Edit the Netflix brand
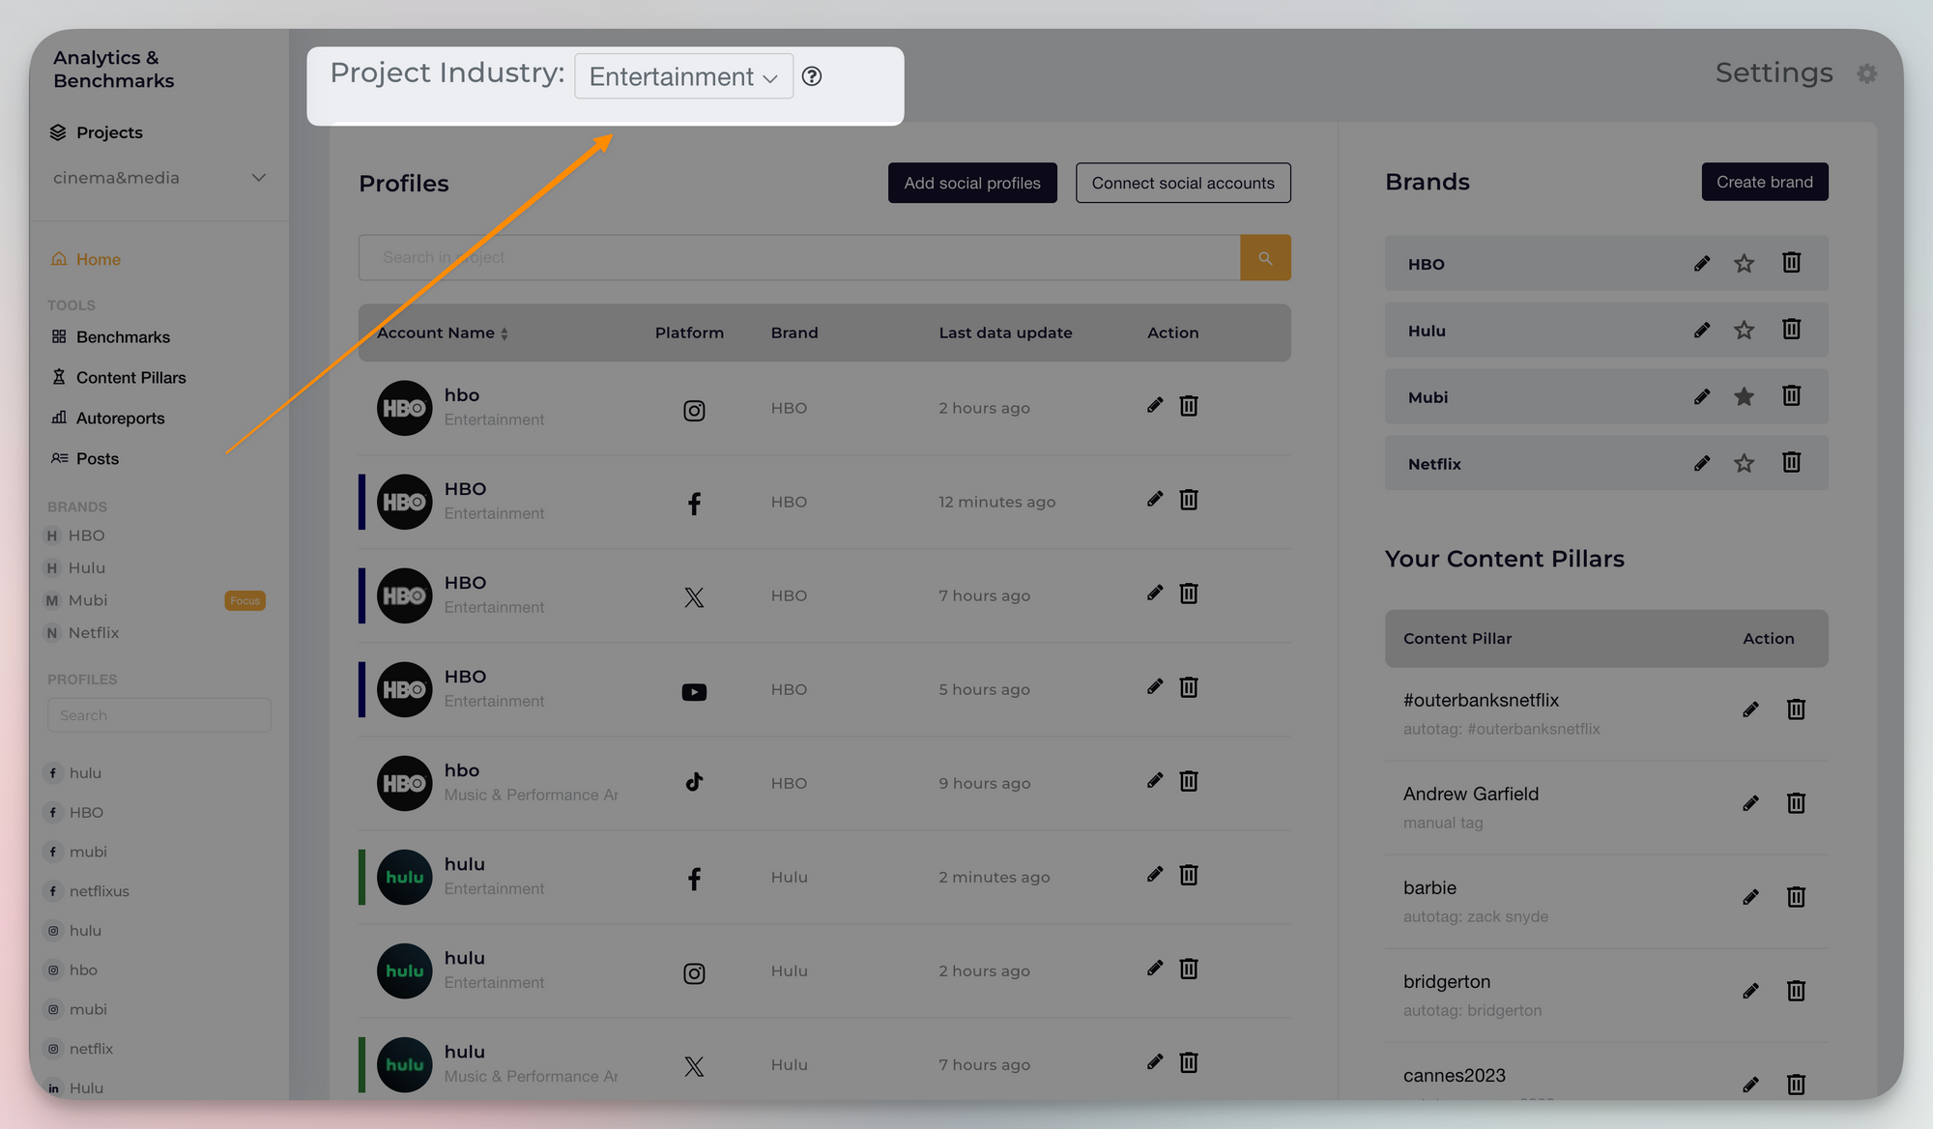The height and width of the screenshot is (1129, 1933). click(x=1702, y=464)
